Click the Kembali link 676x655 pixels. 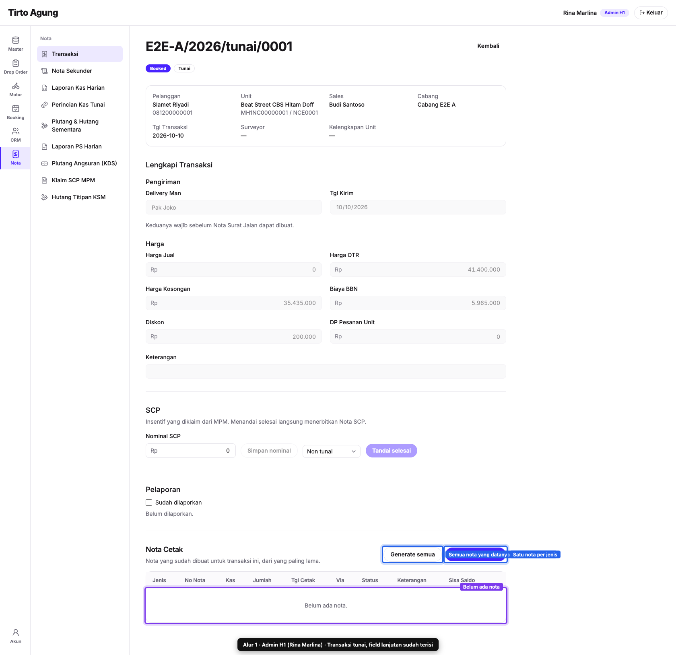(x=488, y=46)
